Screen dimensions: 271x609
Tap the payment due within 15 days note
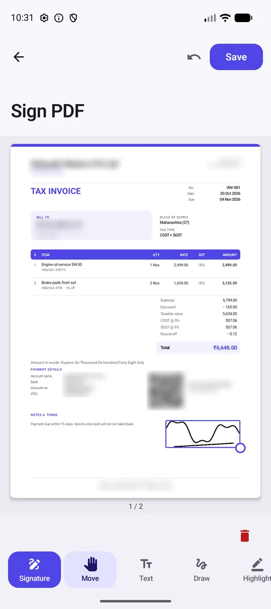(82, 424)
